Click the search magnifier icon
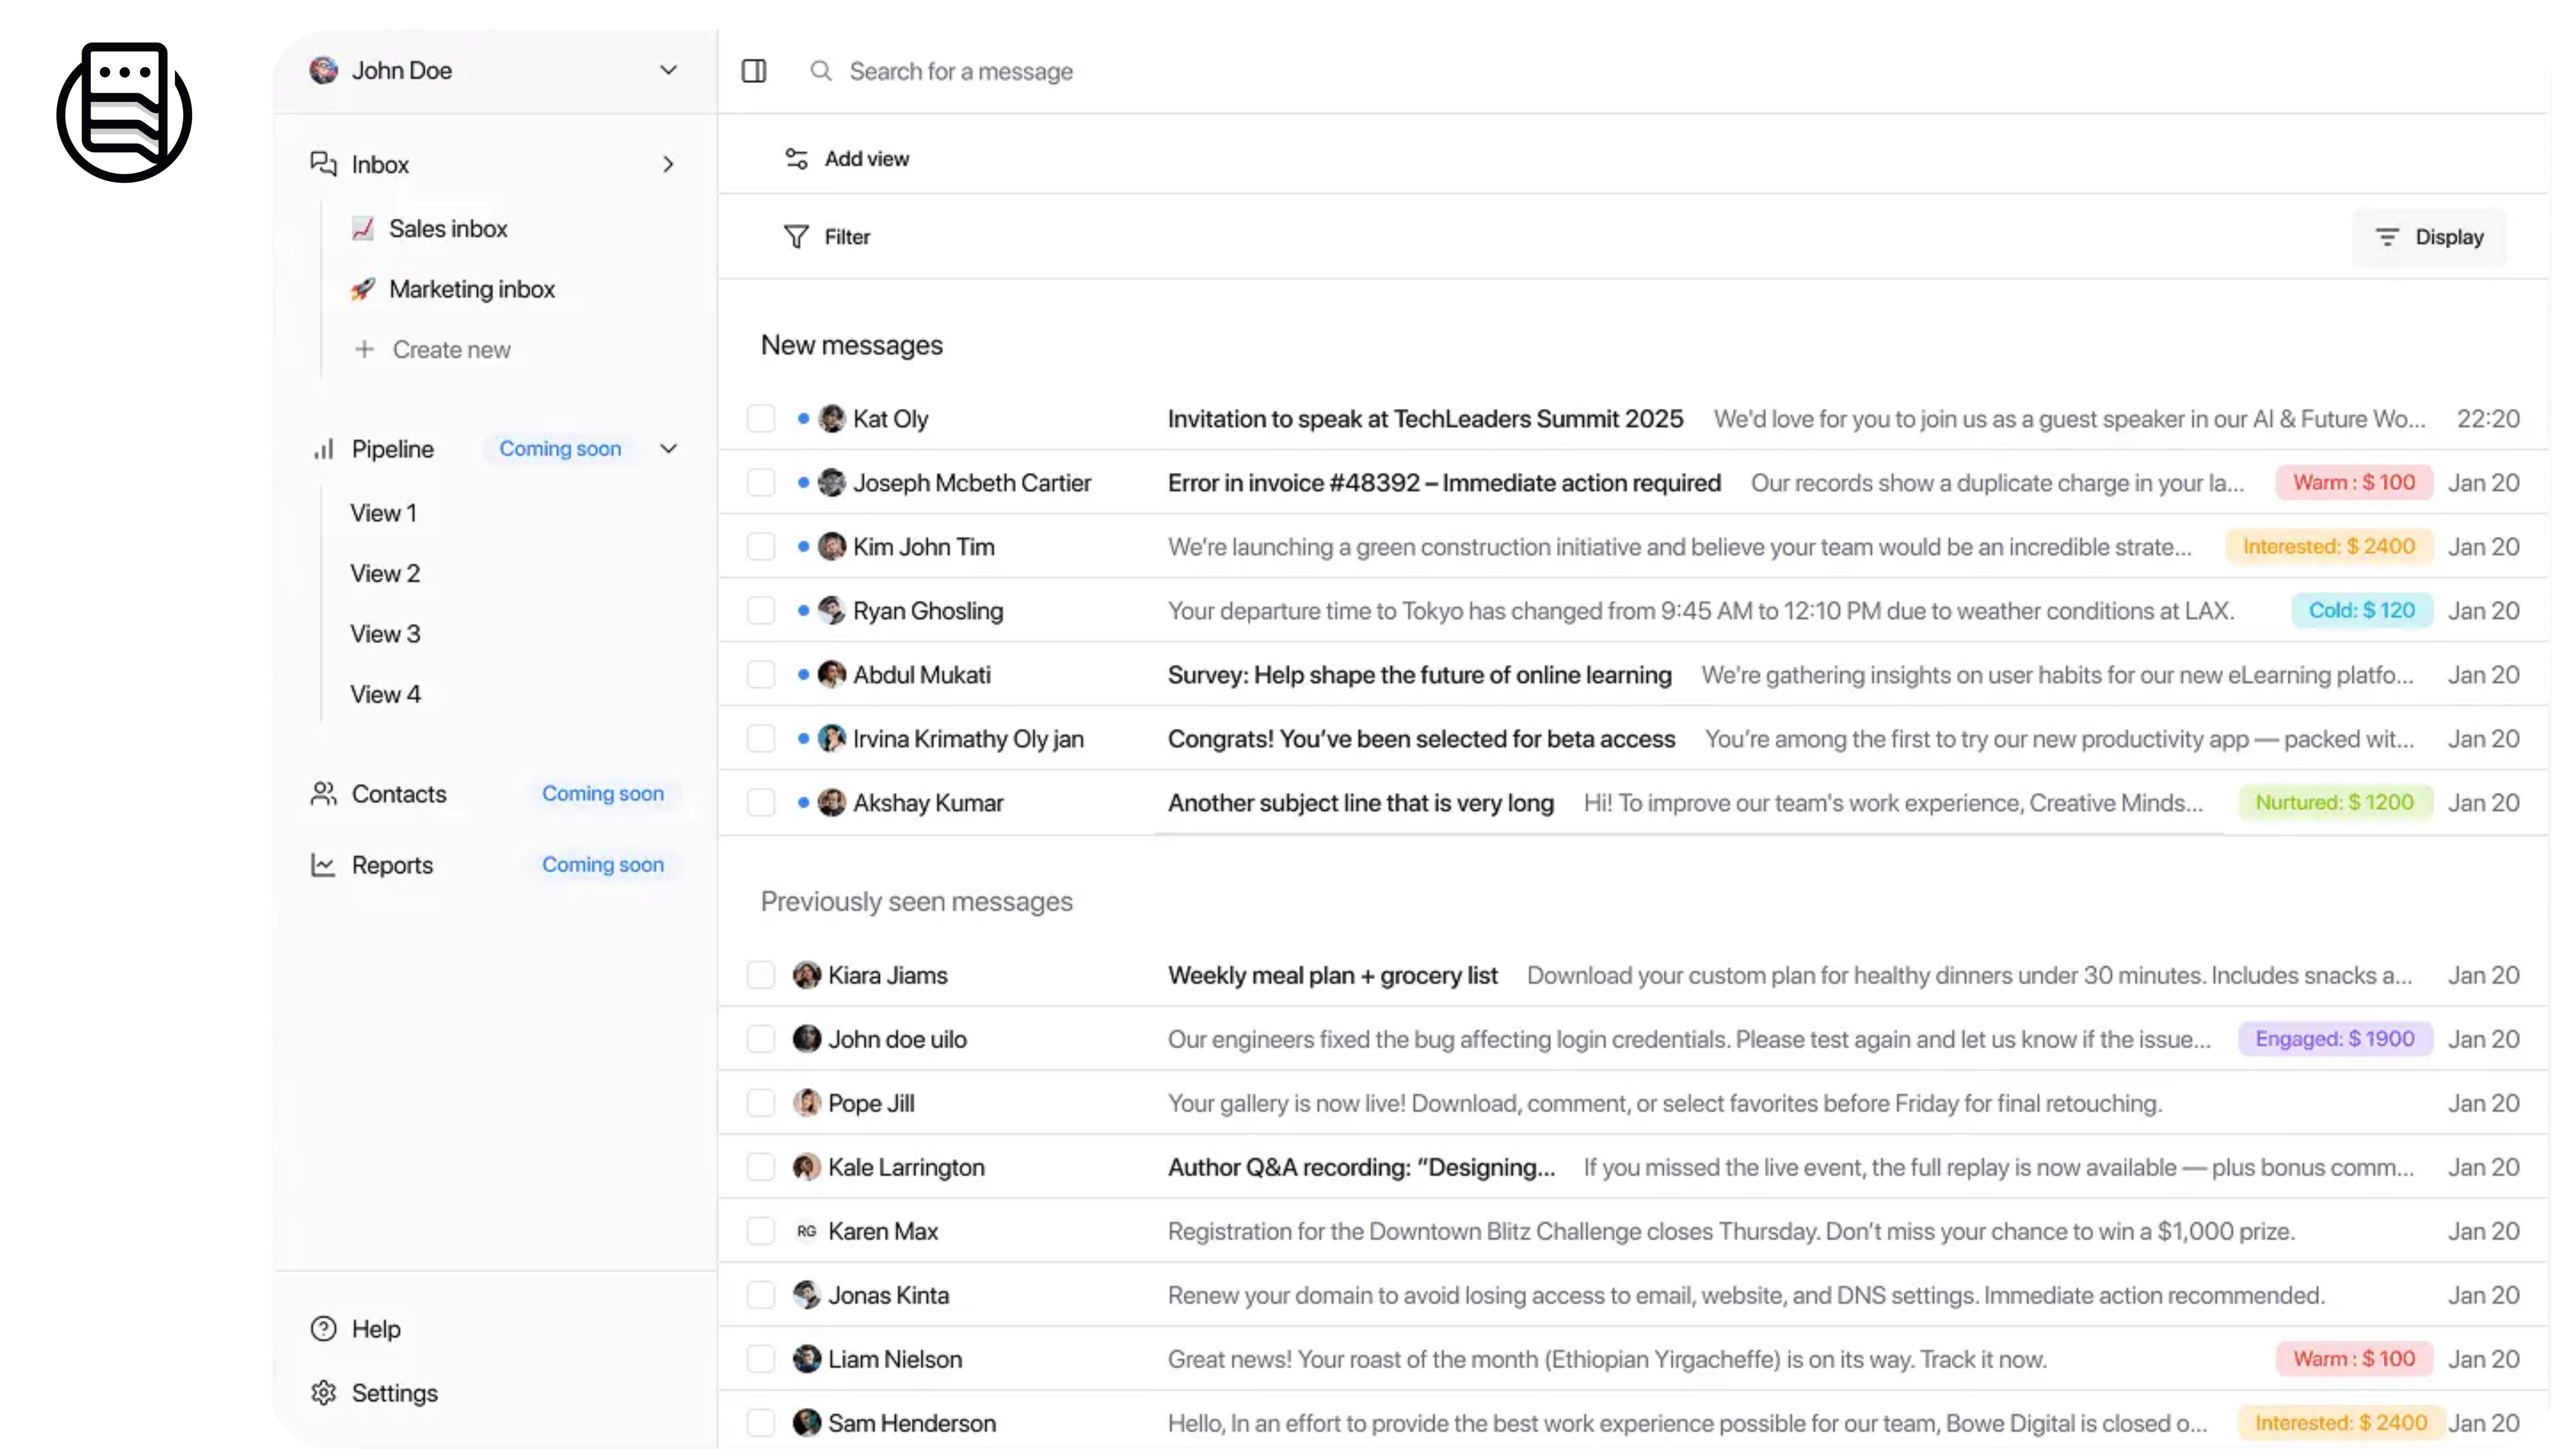The height and width of the screenshot is (1449, 2576). (x=821, y=71)
